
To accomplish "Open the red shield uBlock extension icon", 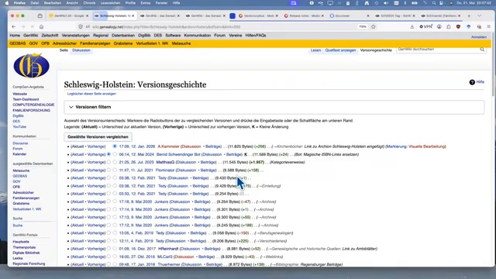I will pyautogui.click(x=458, y=27).
